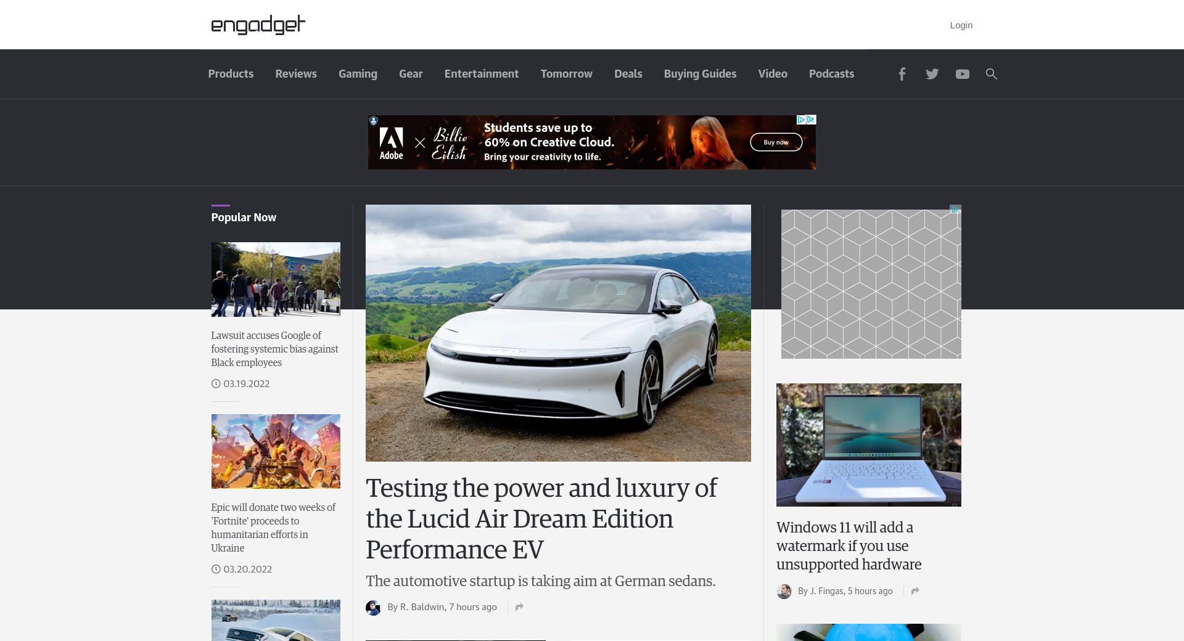
Task: Open the Engadget YouTube icon
Action: [962, 74]
